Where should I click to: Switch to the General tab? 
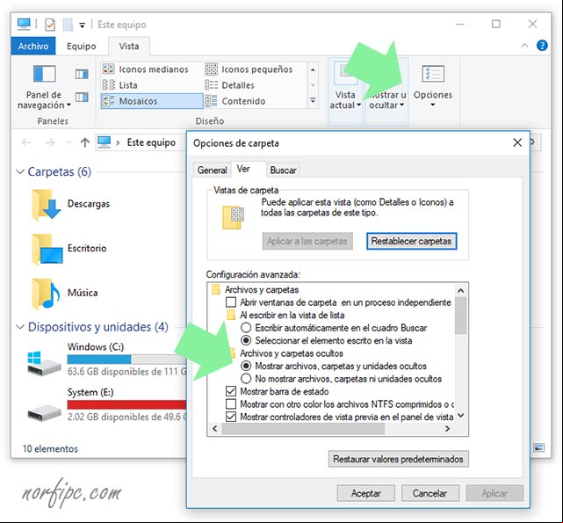pyautogui.click(x=212, y=170)
